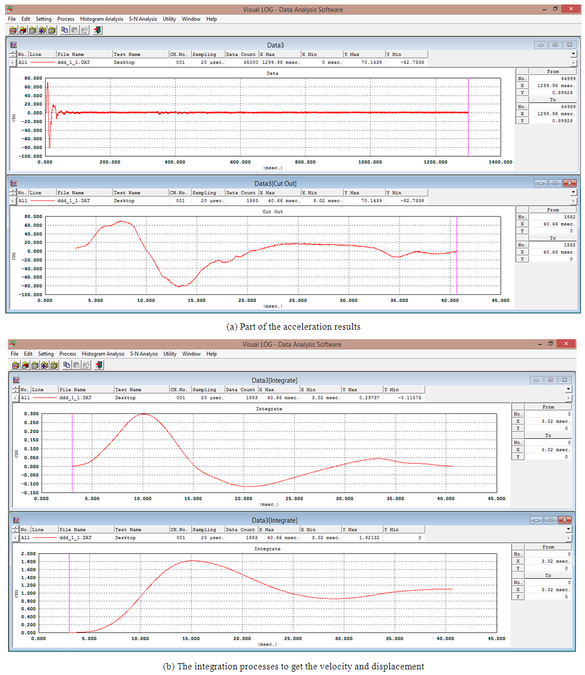Click the chart icon on the Data3[Cut Out] title bar
This screenshot has height=675, width=585.
(14, 183)
